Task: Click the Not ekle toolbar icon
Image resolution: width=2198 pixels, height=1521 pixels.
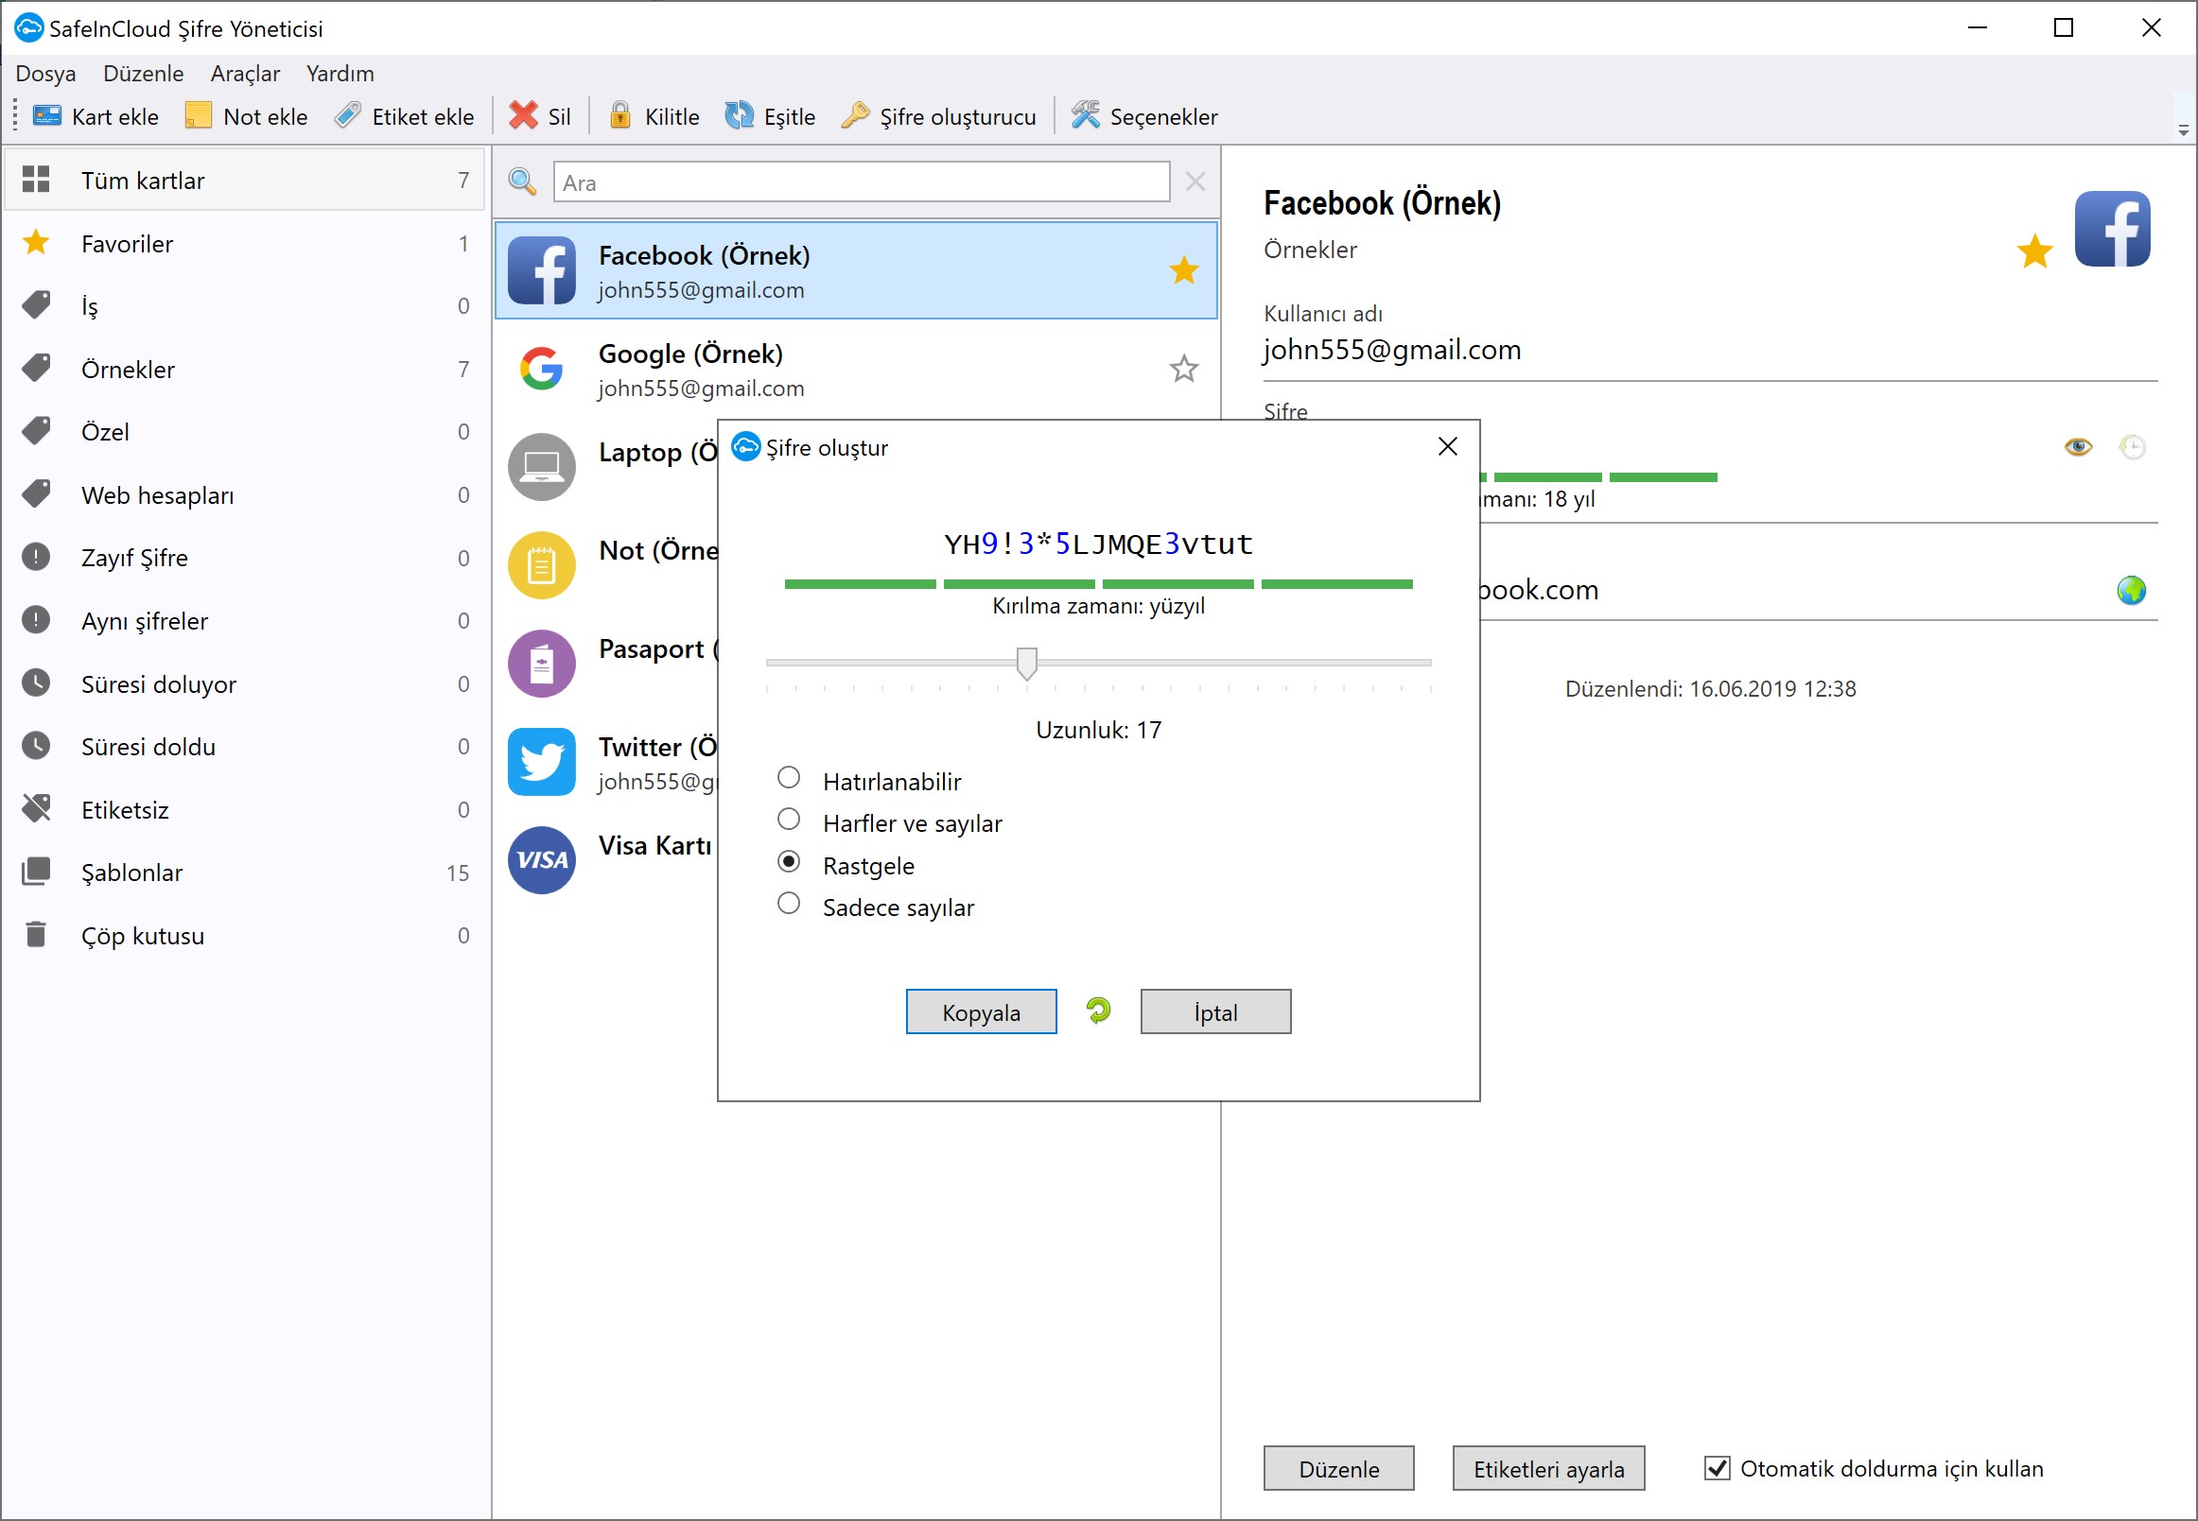Action: click(x=199, y=116)
